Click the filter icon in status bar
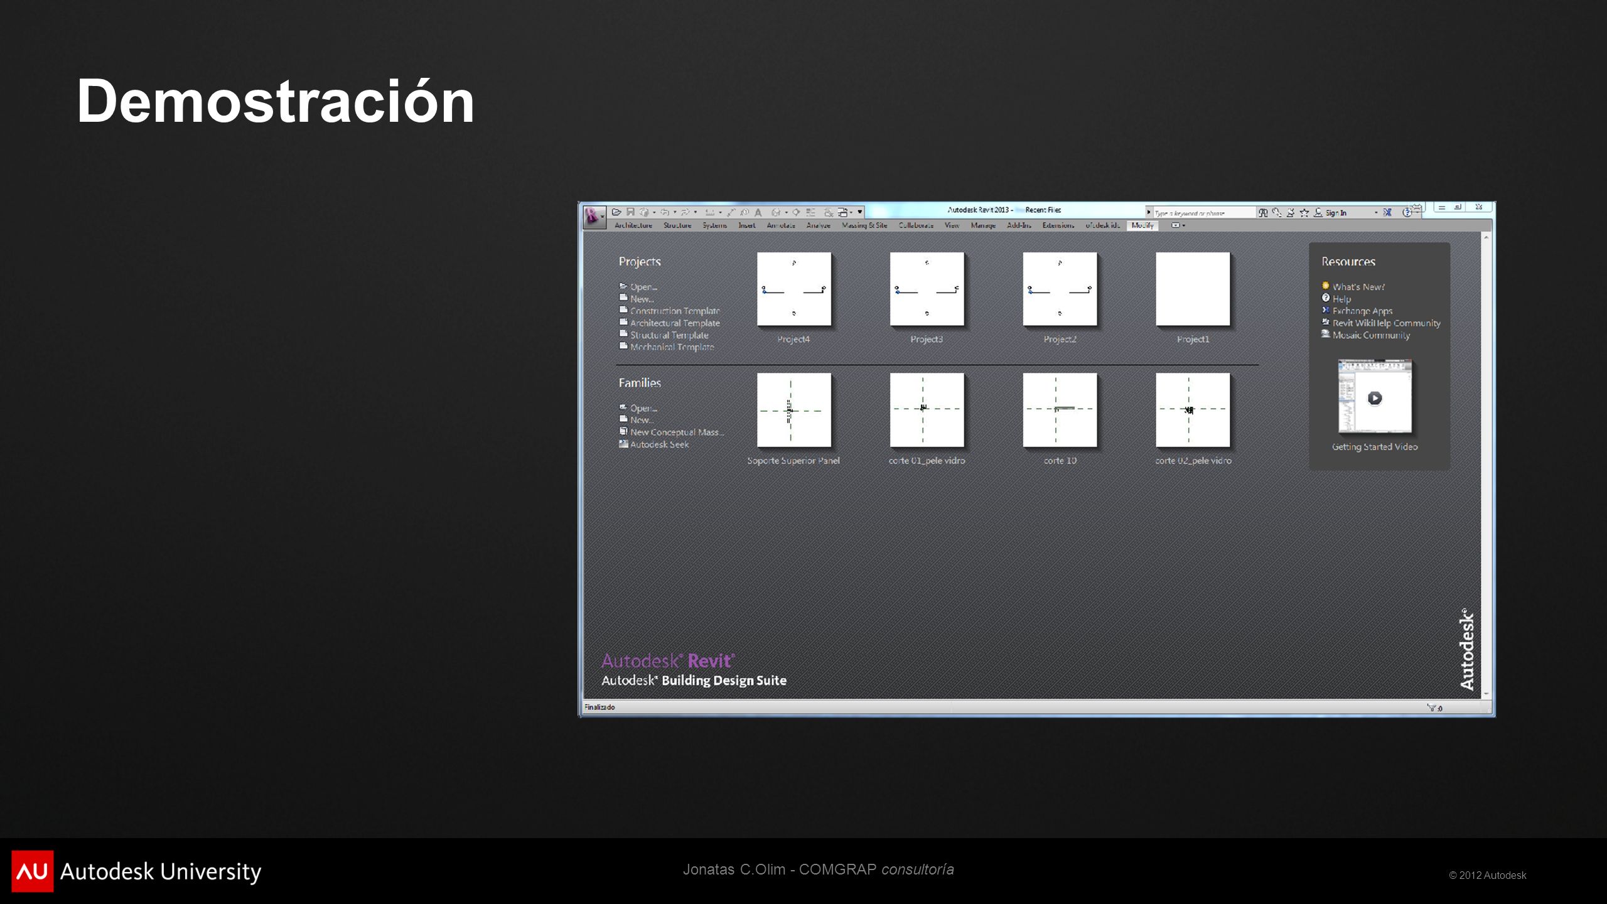1607x904 pixels. (x=1432, y=708)
